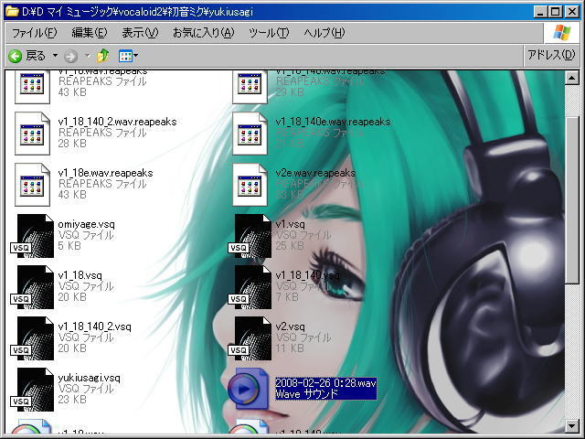Select v1_18_140e.wav.reapeaks file icon
Image resolution: width=585 pixels, height=439 pixels.
250,134
